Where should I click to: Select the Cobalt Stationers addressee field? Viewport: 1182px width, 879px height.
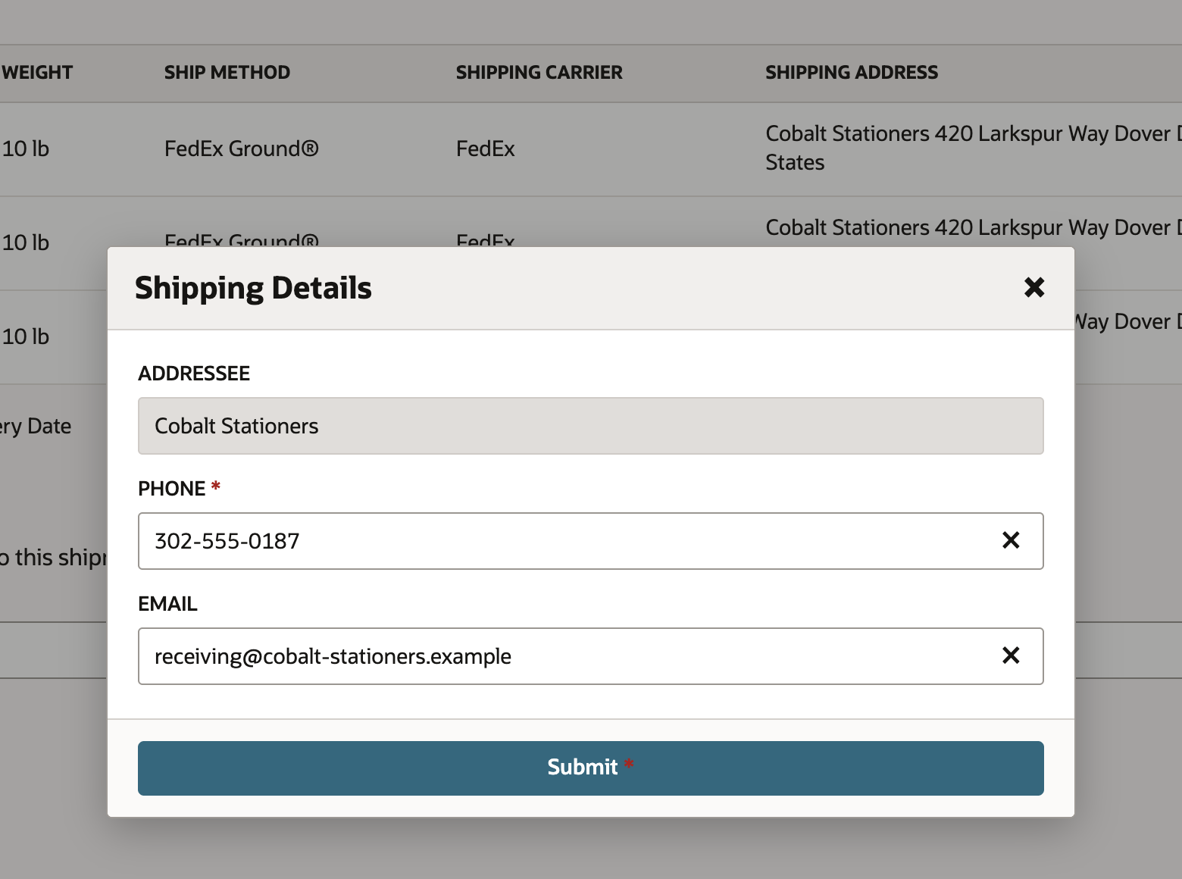(x=591, y=426)
